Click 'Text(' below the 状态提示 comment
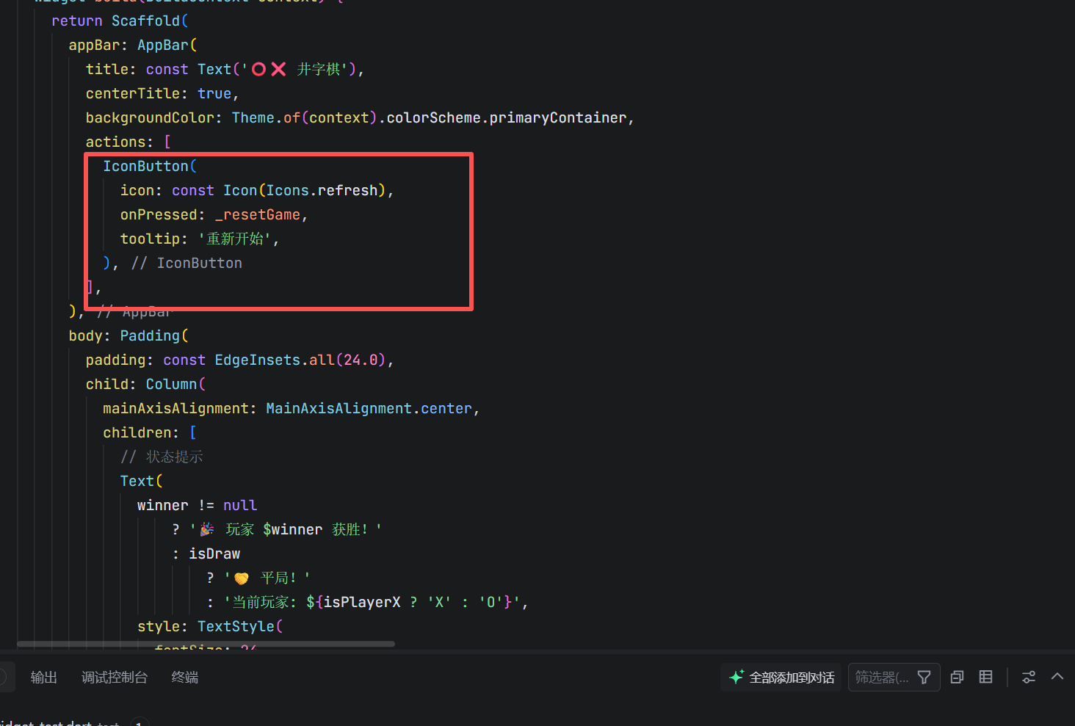The image size is (1075, 726). 142,482
